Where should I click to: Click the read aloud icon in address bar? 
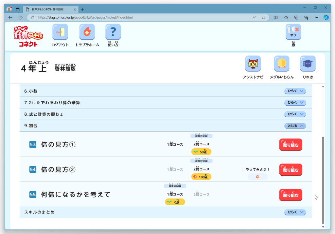[x=254, y=18]
